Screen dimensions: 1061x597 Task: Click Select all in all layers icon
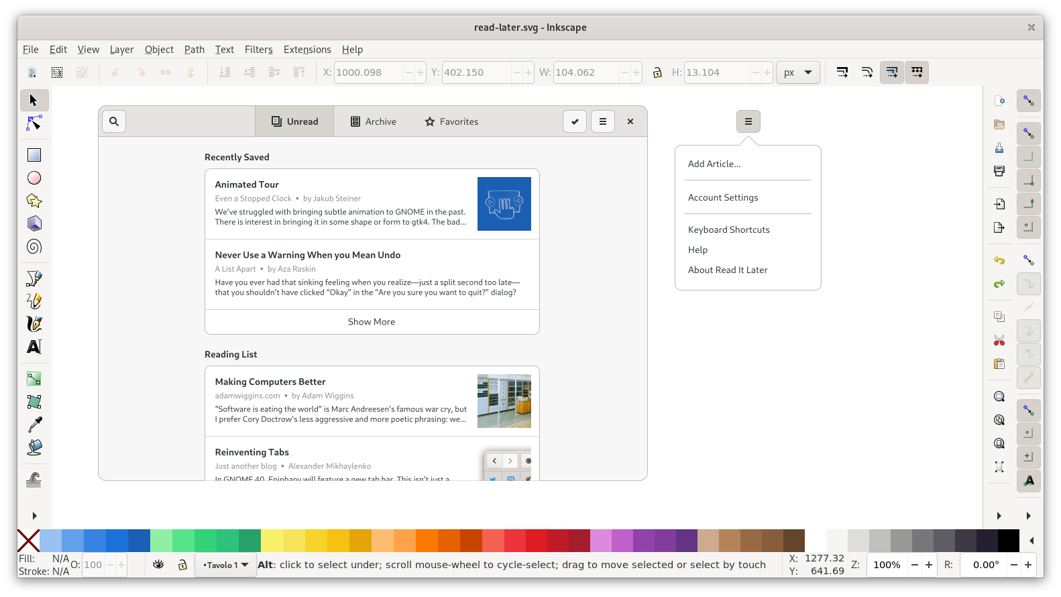(x=57, y=72)
